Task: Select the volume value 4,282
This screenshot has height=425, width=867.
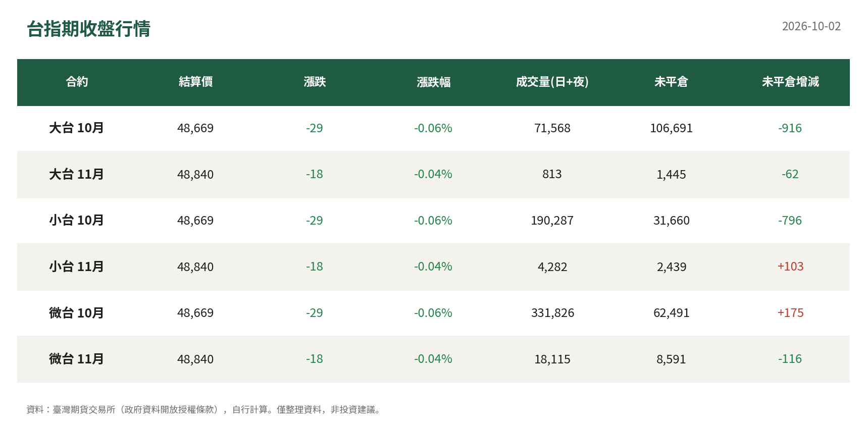Action: (x=552, y=267)
